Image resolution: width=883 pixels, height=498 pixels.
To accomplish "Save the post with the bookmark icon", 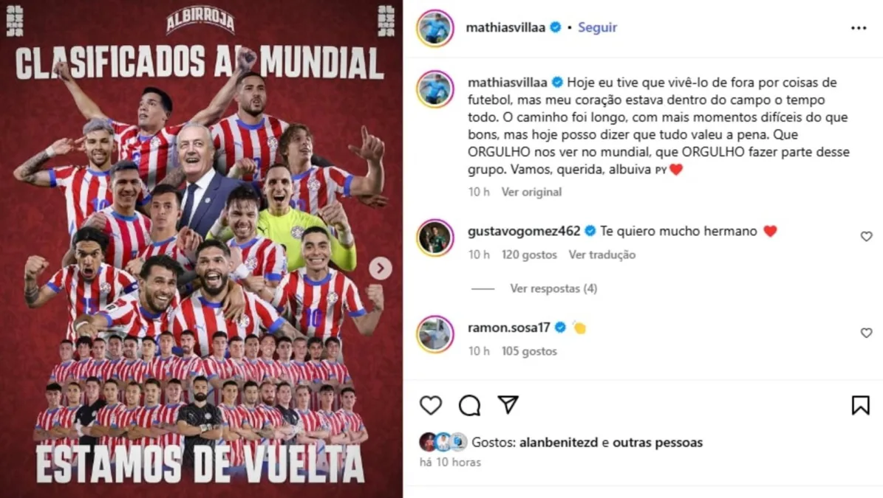I will (x=861, y=405).
